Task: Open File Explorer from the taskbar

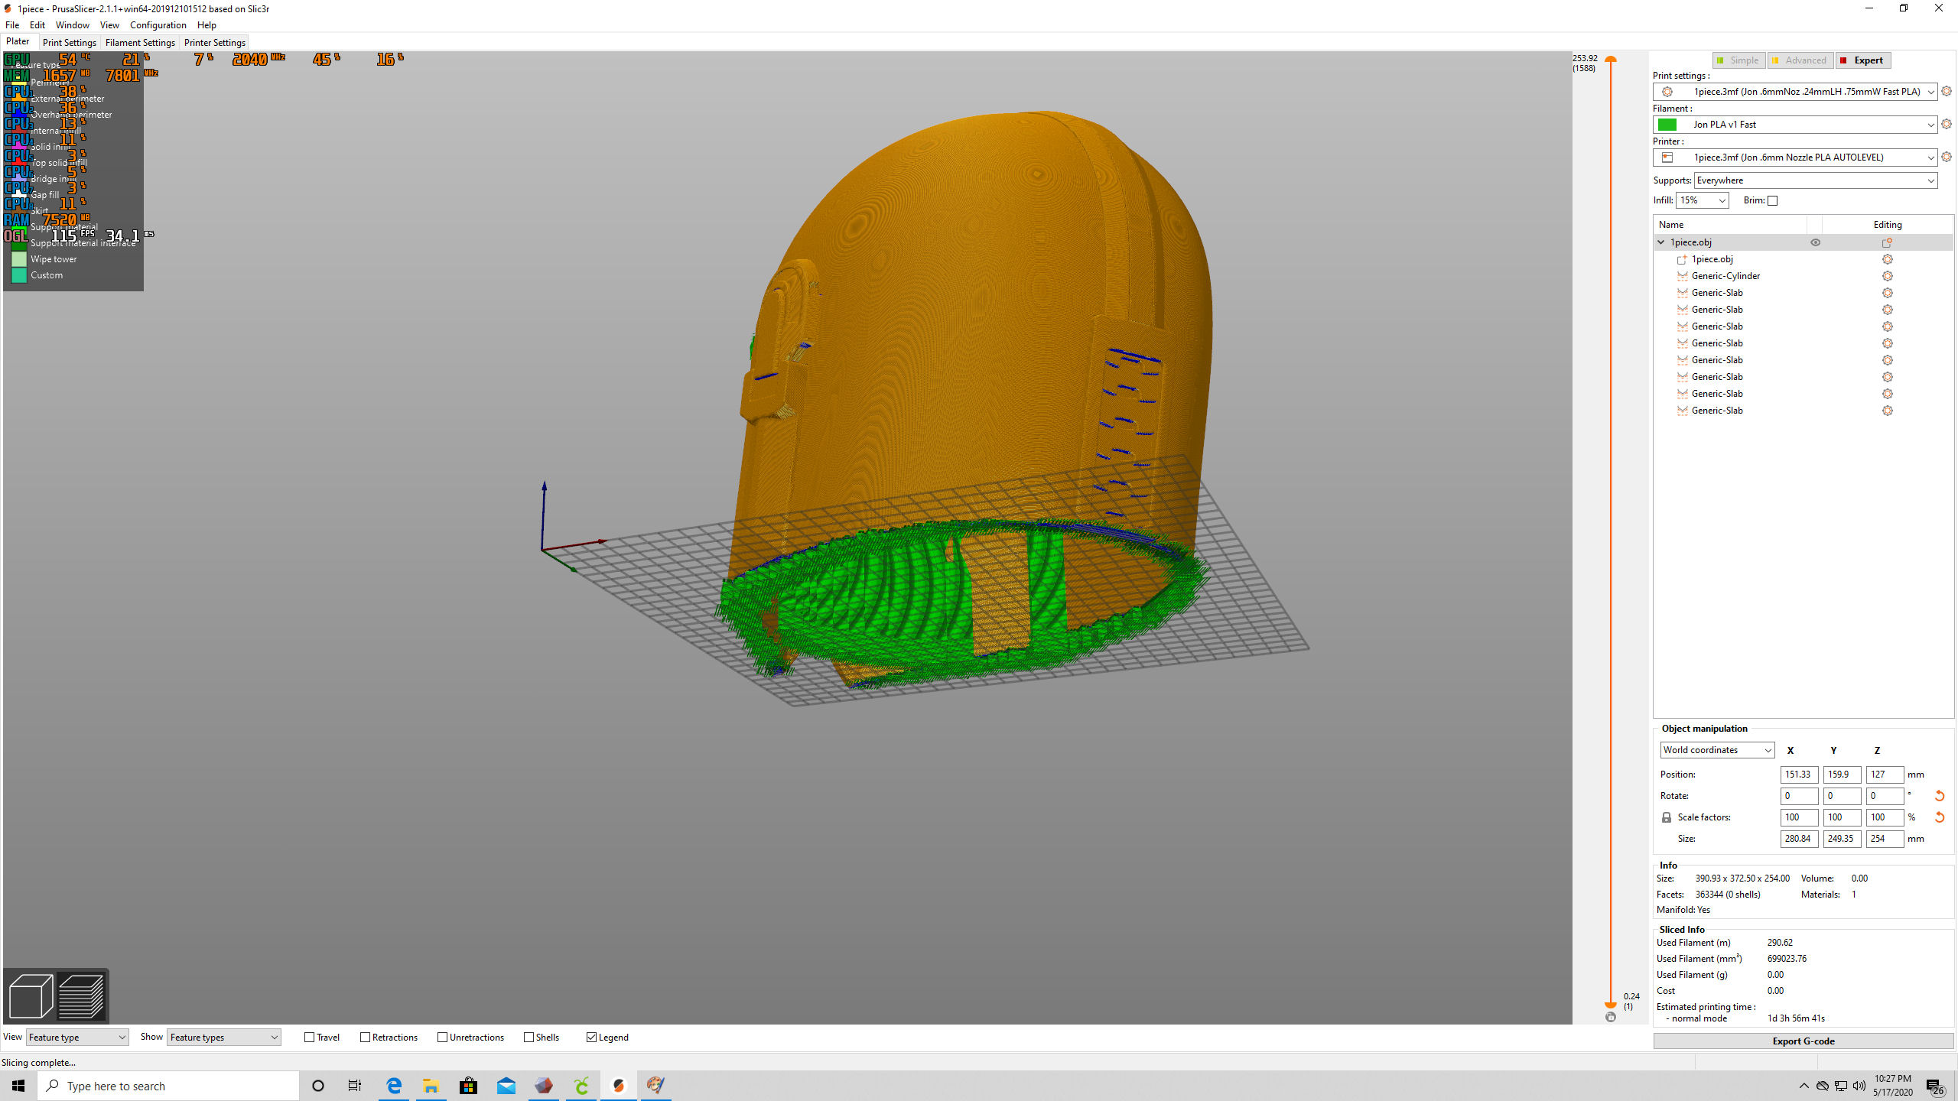Action: point(431,1086)
